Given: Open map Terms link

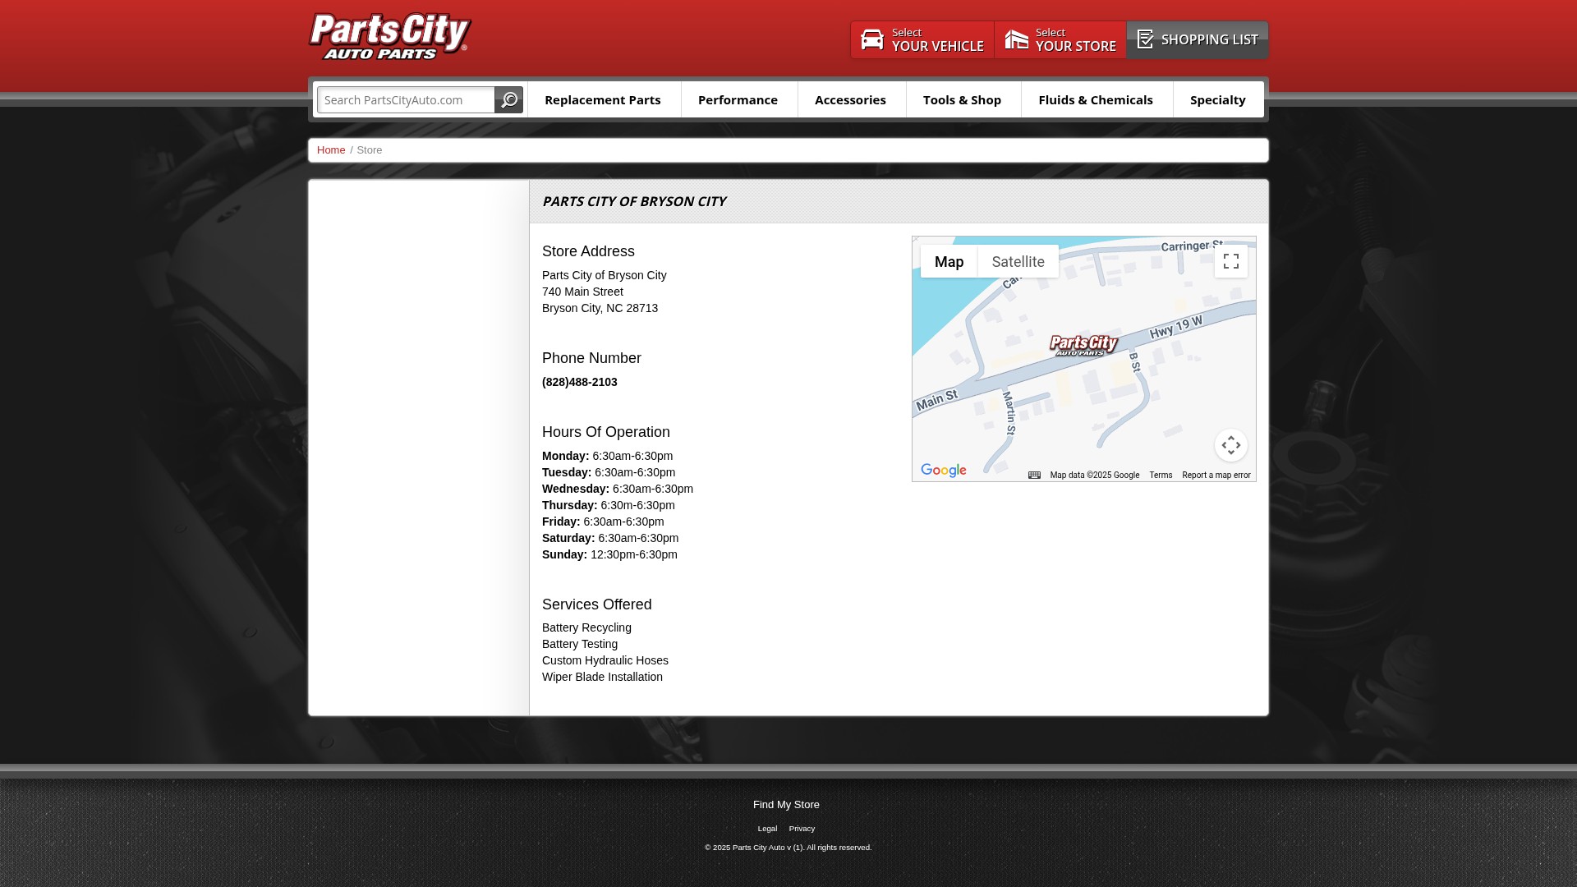Looking at the screenshot, I should pos(1161,476).
